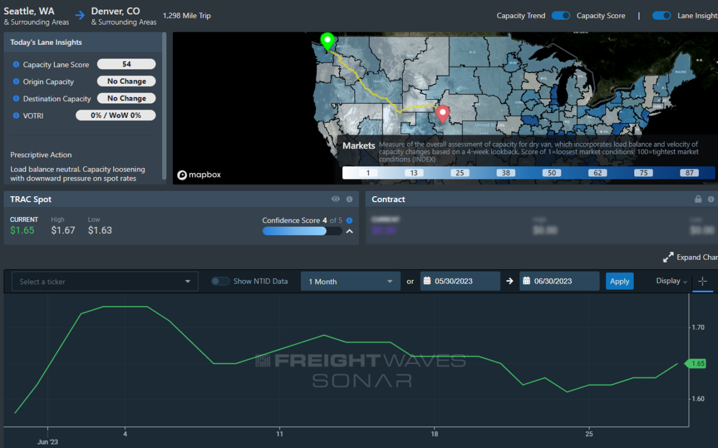Collapse the Confidence Score chevron
This screenshot has width=718, height=448.
pos(349,231)
